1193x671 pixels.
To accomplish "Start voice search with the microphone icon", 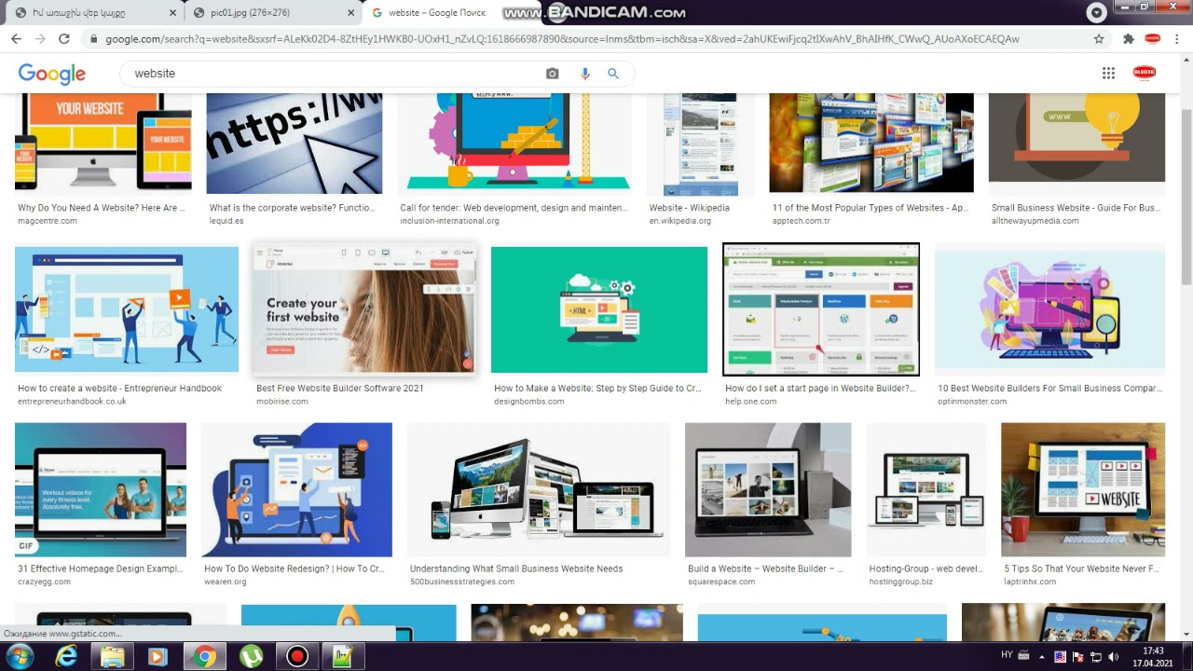I will click(585, 74).
